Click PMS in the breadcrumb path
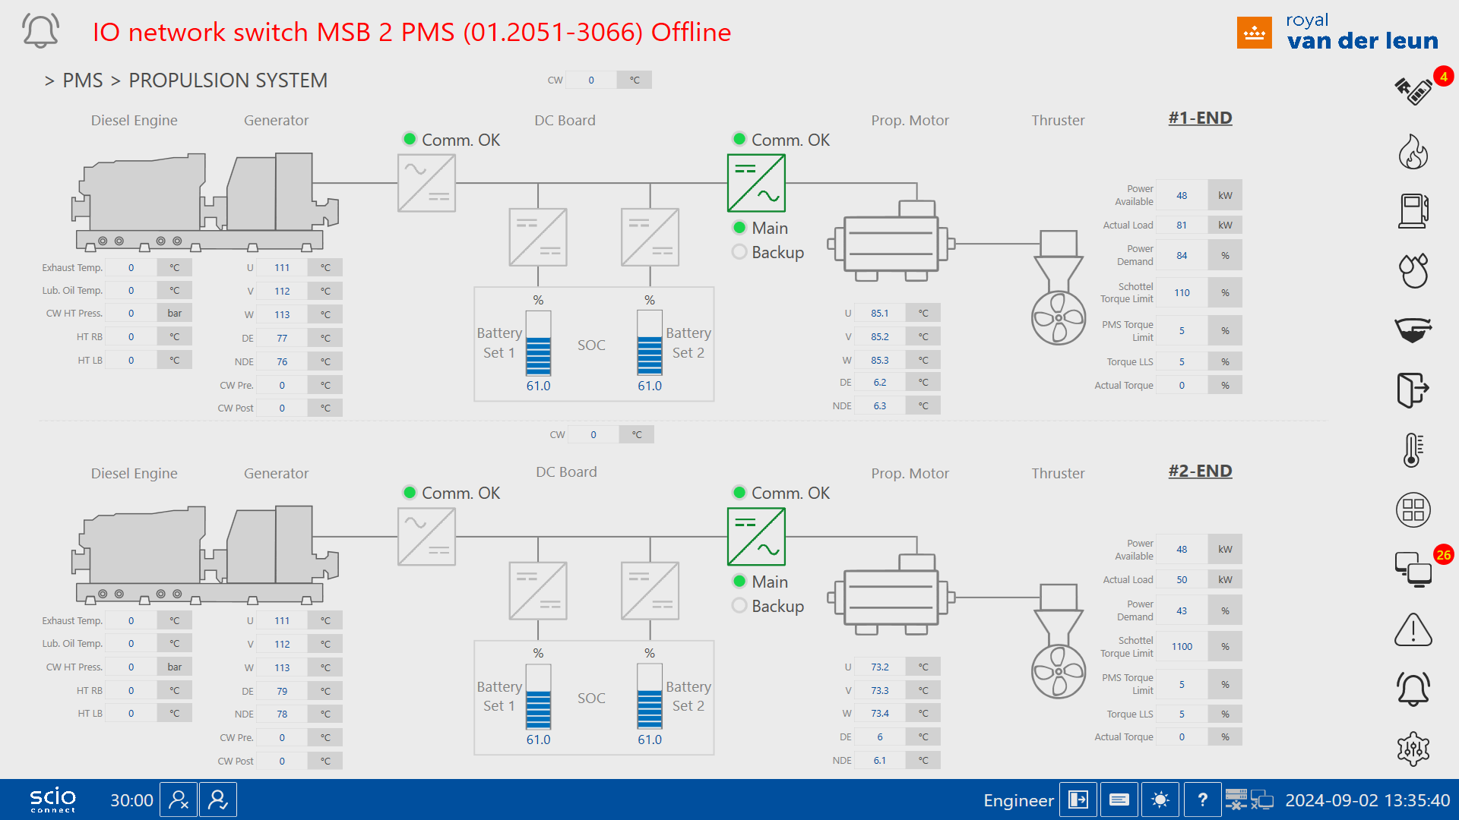Image resolution: width=1459 pixels, height=820 pixels. click(82, 80)
